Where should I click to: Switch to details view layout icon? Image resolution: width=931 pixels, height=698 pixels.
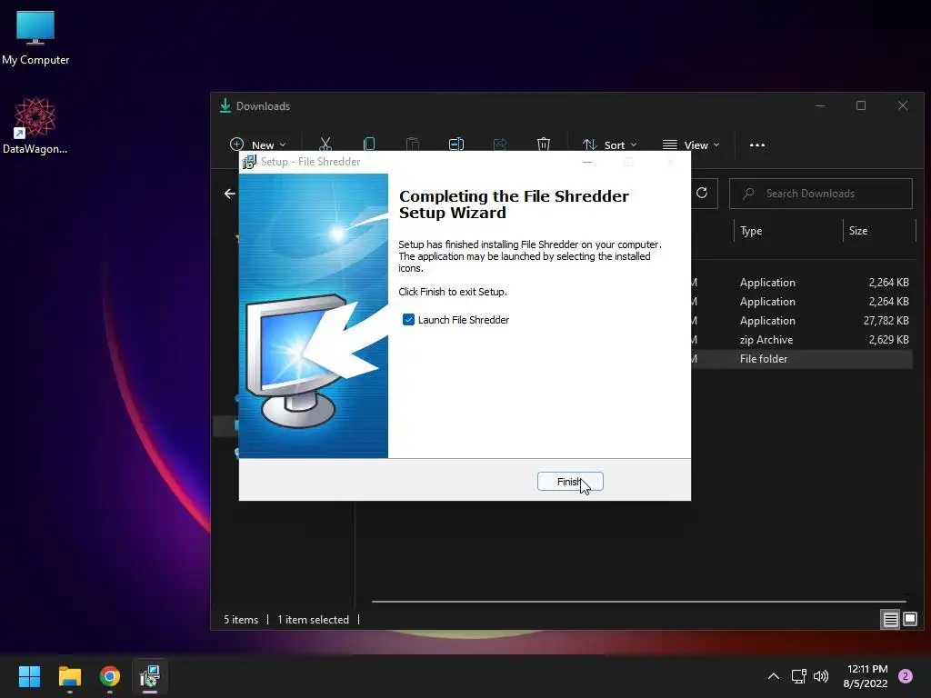point(891,620)
